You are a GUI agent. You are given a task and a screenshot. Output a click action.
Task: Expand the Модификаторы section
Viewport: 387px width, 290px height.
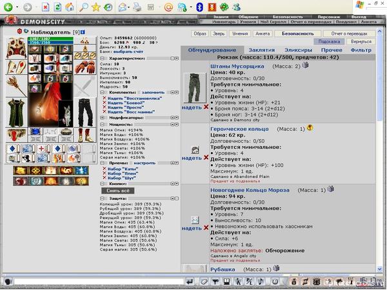tap(102, 118)
